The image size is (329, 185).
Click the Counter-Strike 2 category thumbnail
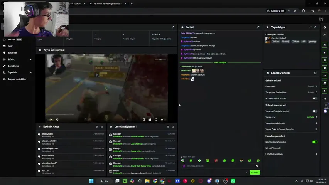point(268,40)
